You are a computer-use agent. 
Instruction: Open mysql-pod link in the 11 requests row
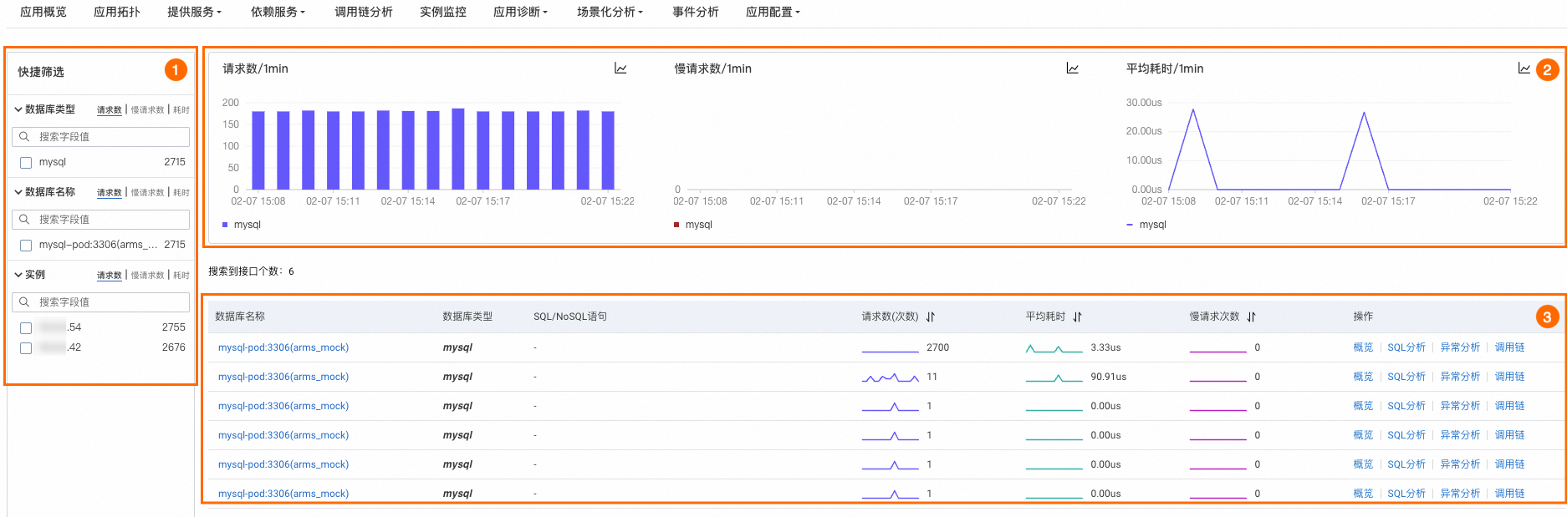click(x=283, y=377)
